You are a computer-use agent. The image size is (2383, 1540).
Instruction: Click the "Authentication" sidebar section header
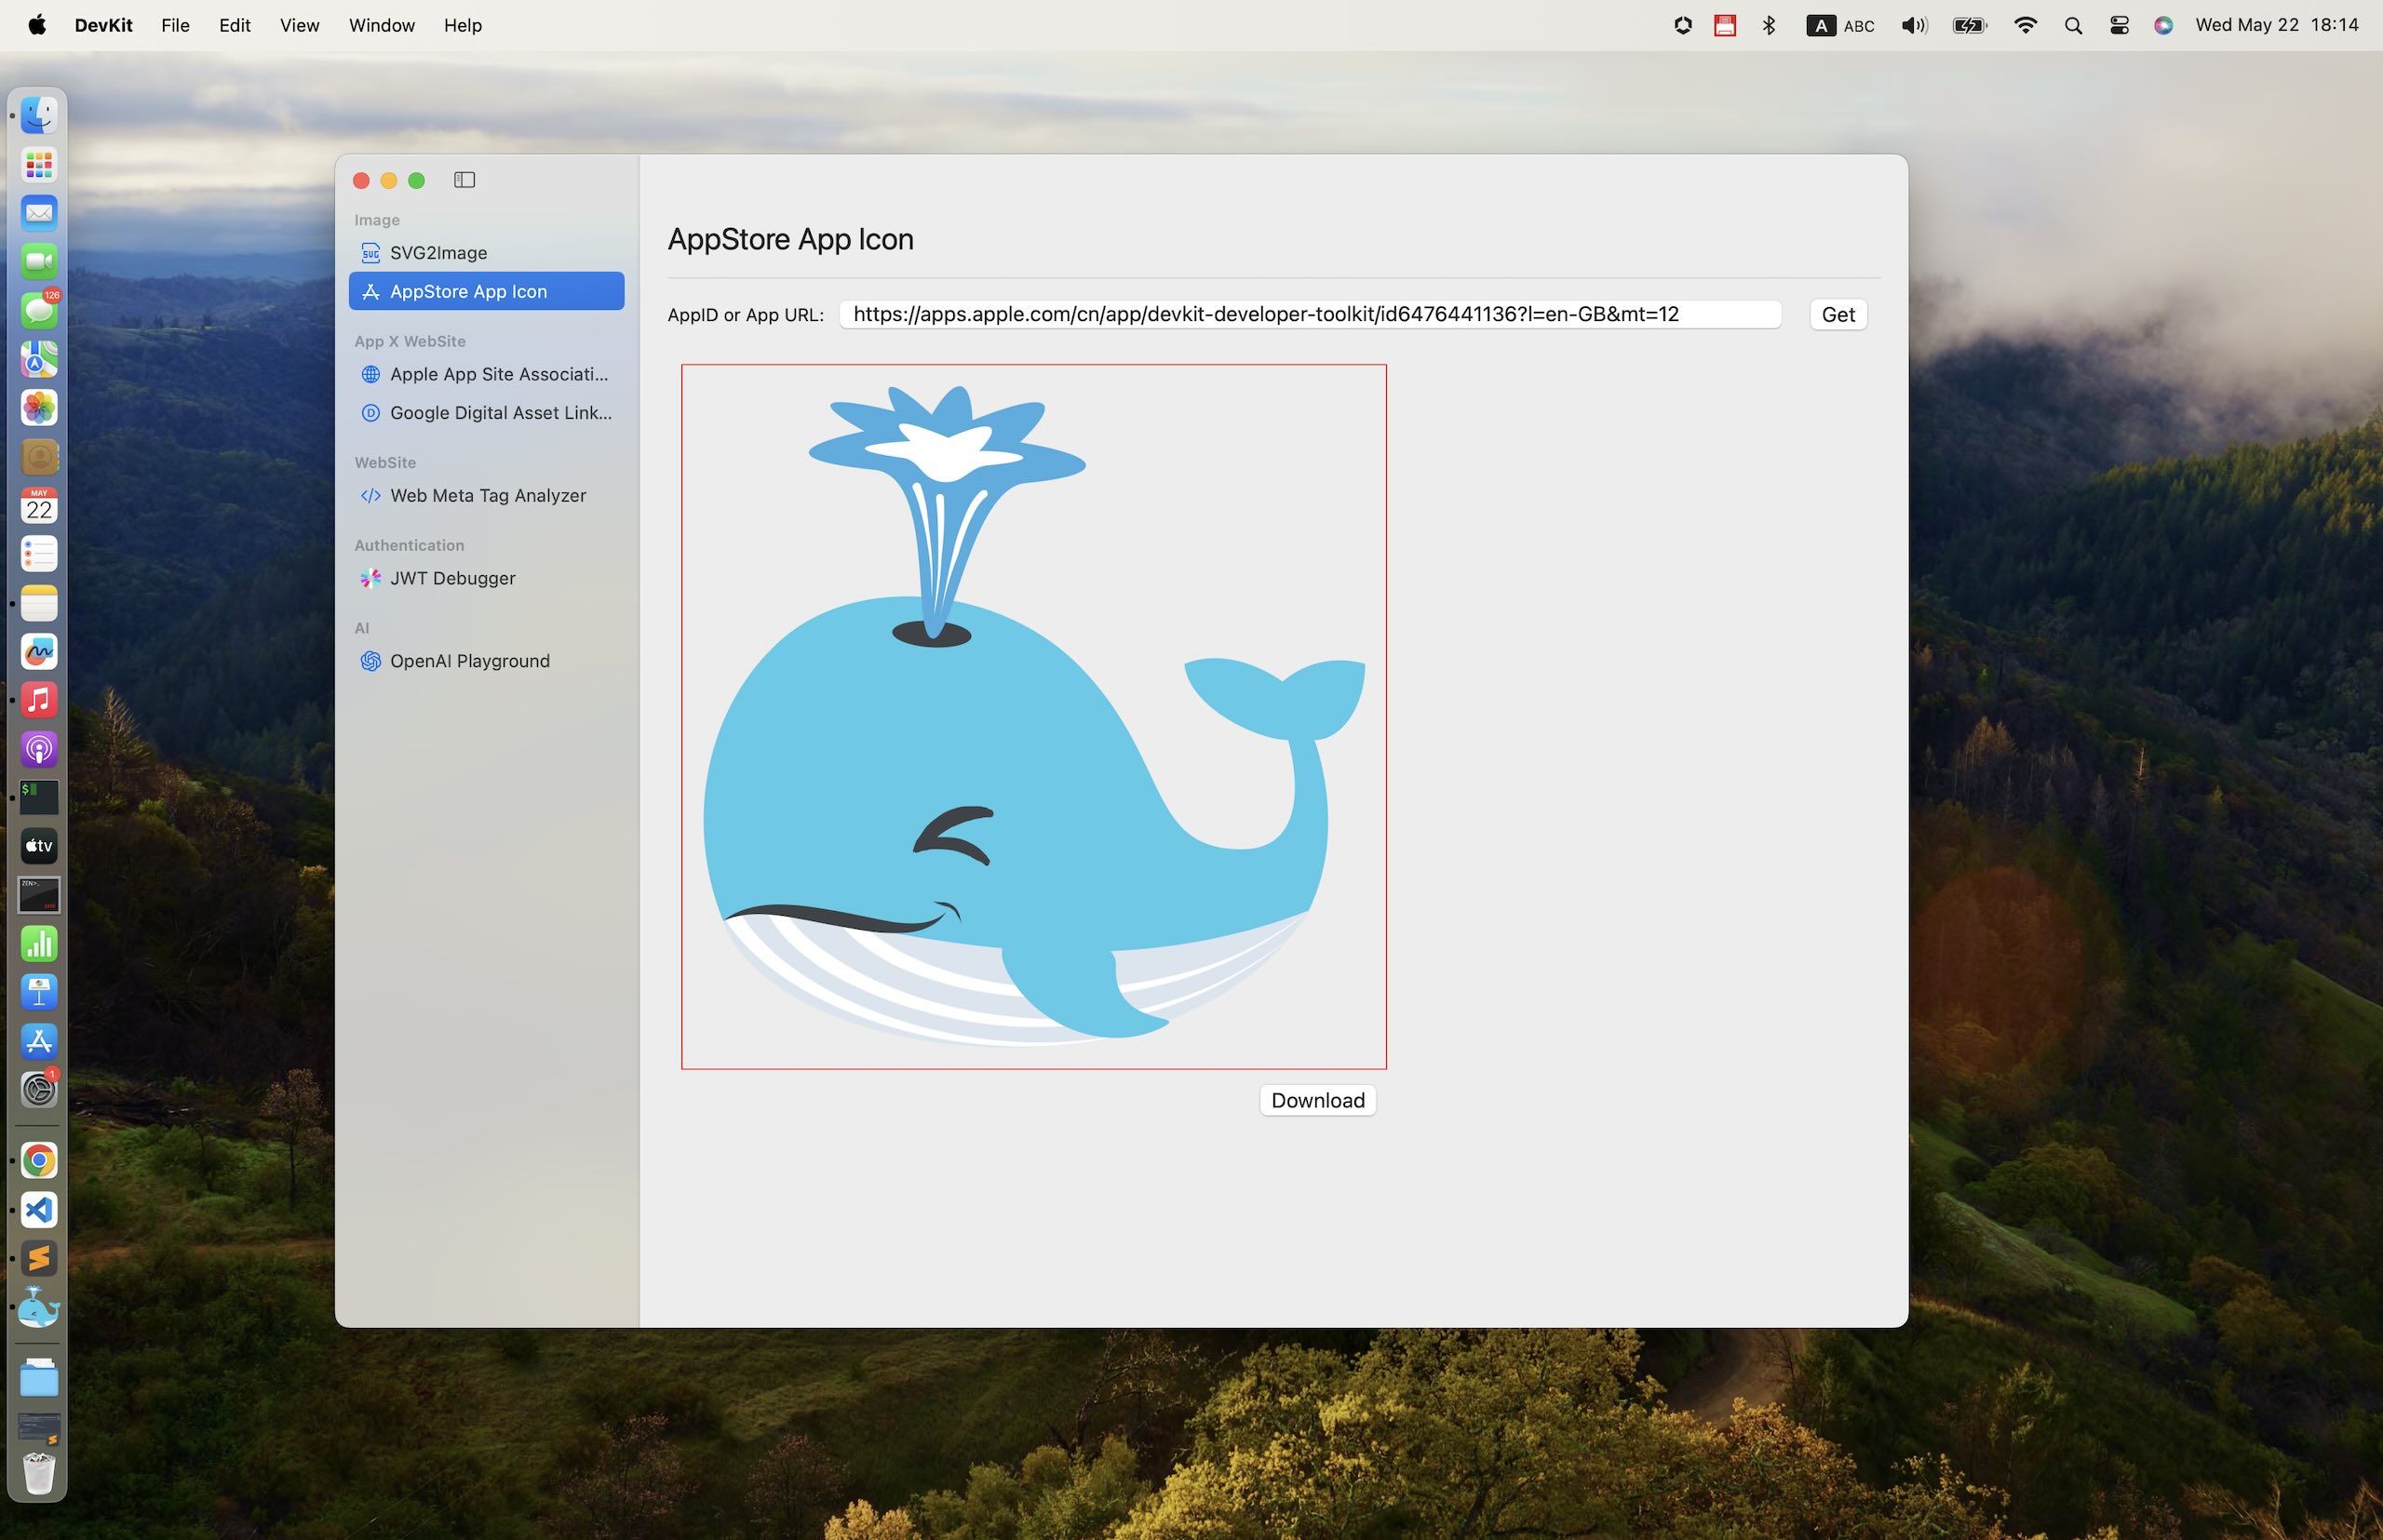(410, 545)
